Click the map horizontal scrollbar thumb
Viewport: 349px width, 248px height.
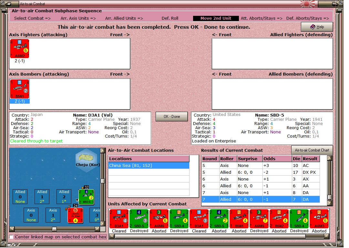pos(54,229)
